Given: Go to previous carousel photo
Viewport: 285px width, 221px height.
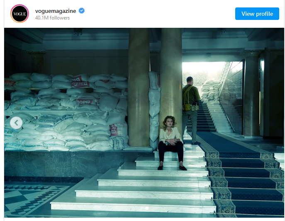Looking at the screenshot, I should coord(16,123).
